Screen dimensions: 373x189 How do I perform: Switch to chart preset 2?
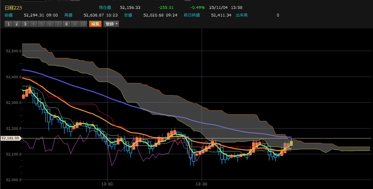point(17,24)
